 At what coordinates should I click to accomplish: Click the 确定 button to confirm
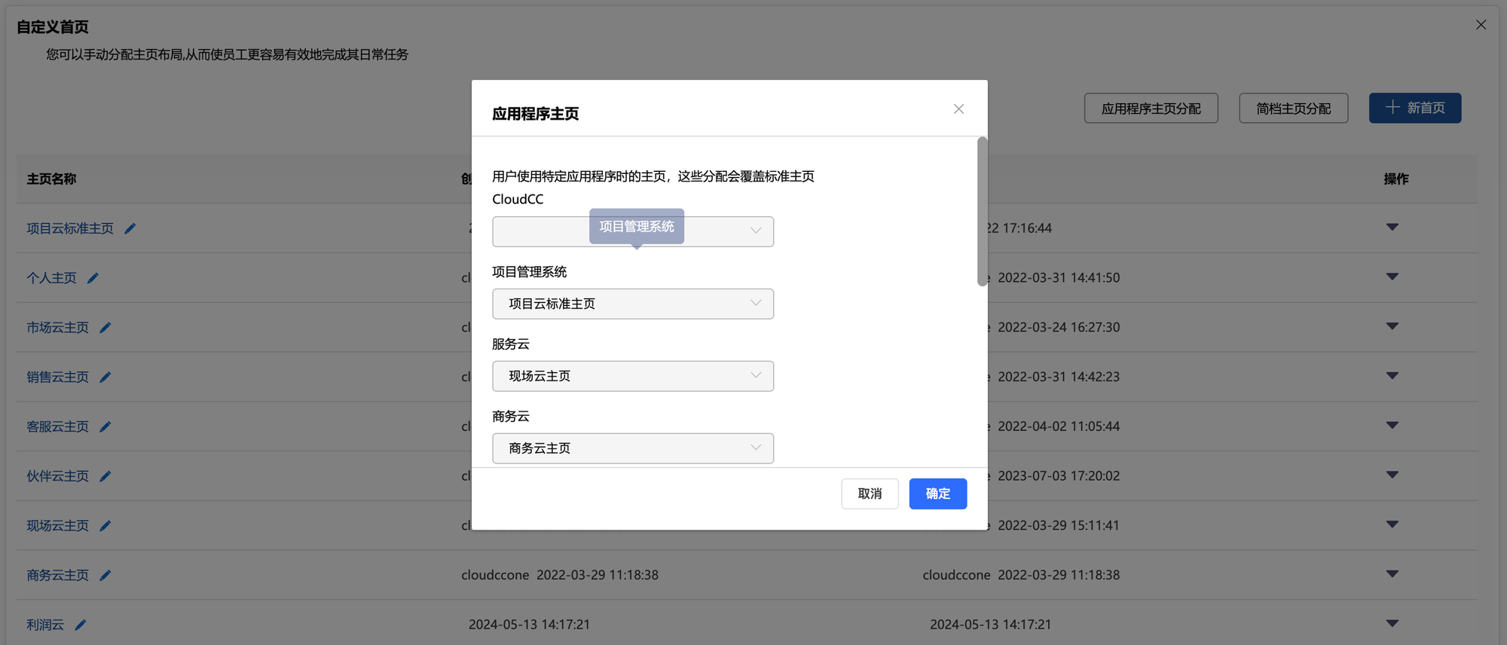point(937,494)
